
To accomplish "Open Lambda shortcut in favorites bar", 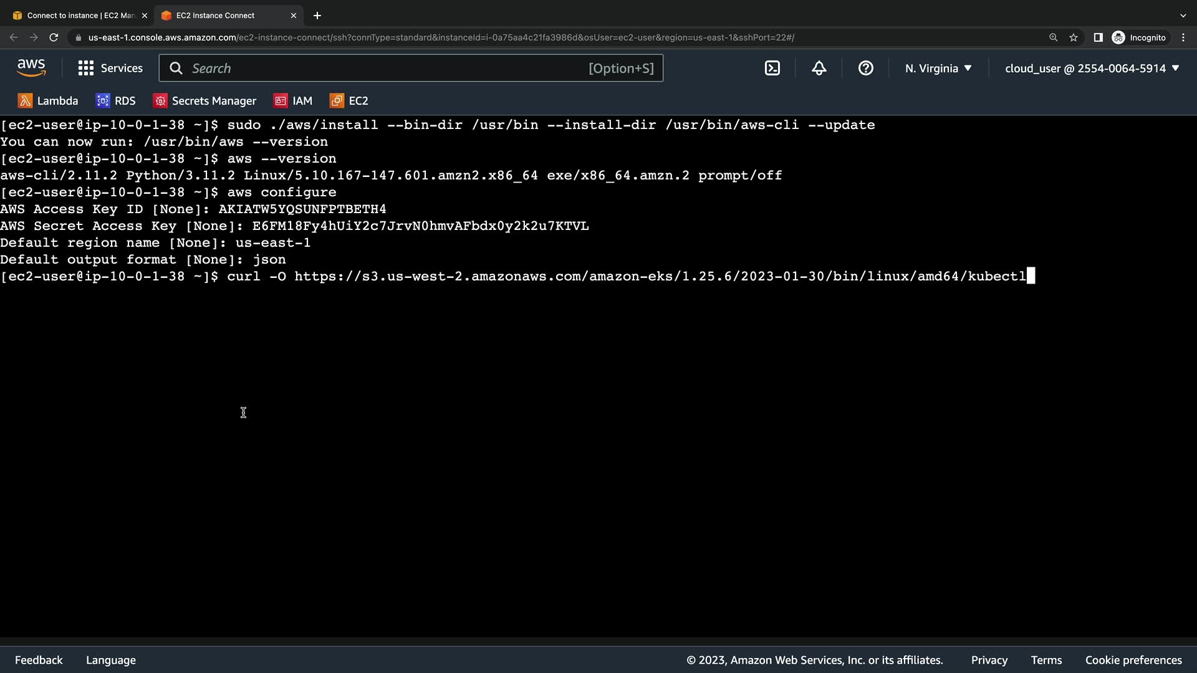I will point(48,101).
